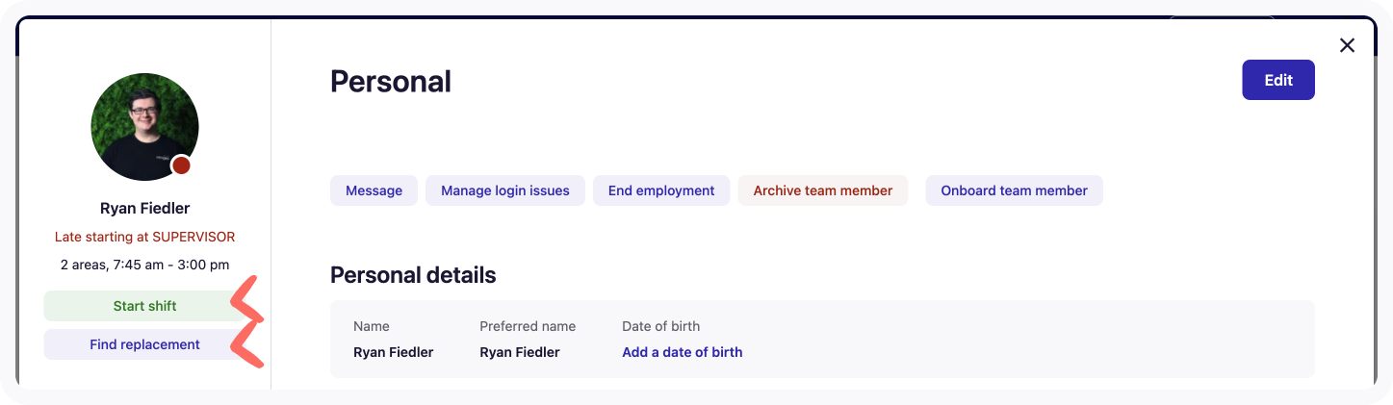Select the Preferred name value
Image resolution: width=1393 pixels, height=405 pixels.
tap(519, 352)
